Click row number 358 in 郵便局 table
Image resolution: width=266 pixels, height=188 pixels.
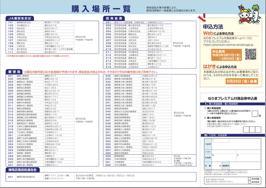coord(108,153)
